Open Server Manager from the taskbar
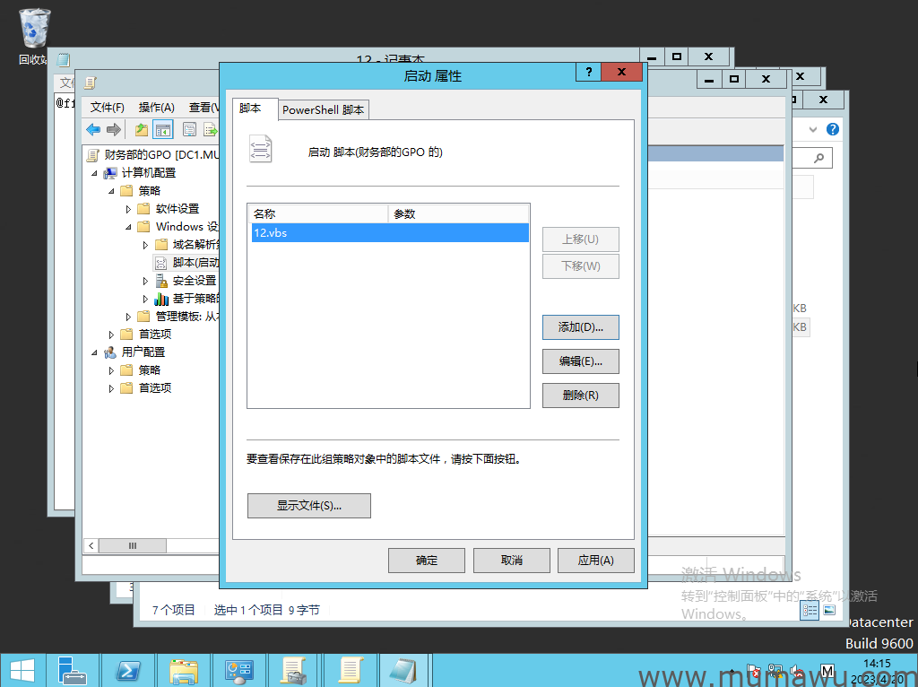918x687 pixels. pyautogui.click(x=72, y=670)
